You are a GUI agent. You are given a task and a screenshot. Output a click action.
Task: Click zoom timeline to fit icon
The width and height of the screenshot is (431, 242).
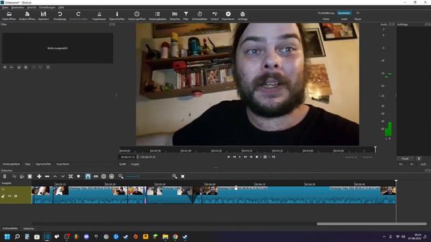click(183, 176)
